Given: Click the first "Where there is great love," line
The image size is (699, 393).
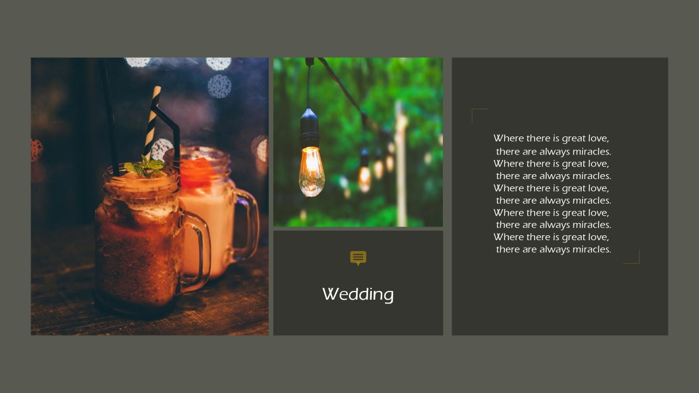Looking at the screenshot, I should 551,139.
